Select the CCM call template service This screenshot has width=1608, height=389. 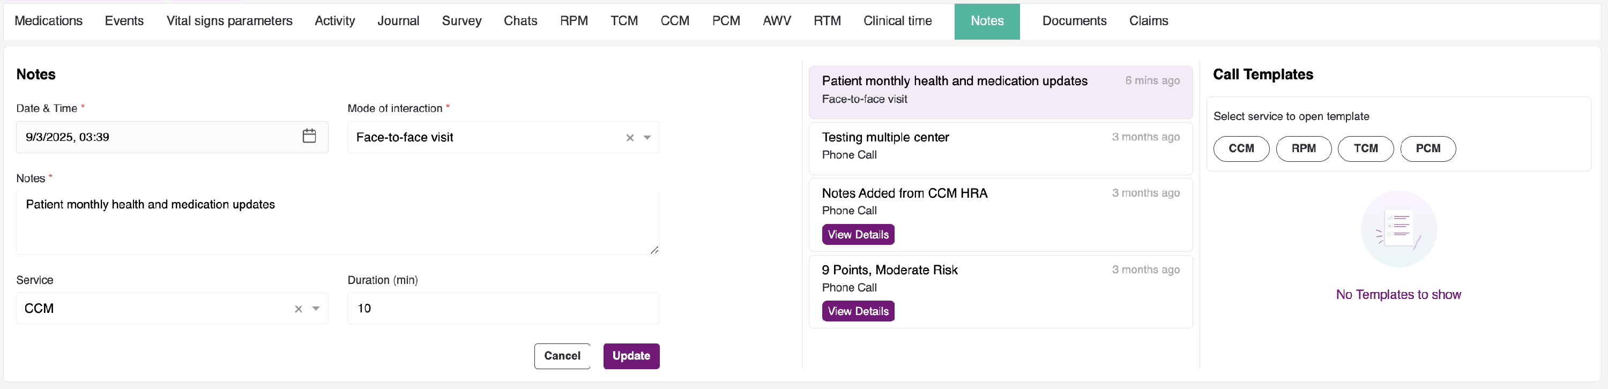pos(1240,148)
